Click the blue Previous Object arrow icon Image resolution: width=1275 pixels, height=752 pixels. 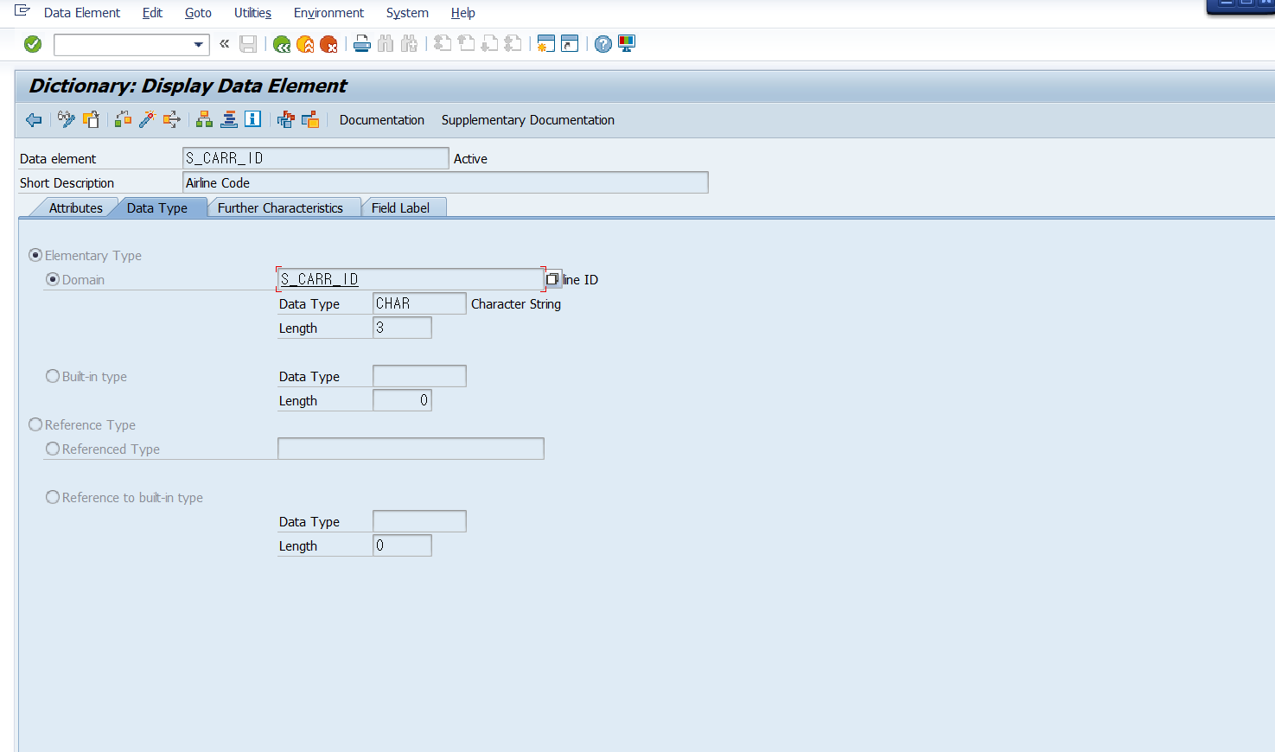point(34,120)
